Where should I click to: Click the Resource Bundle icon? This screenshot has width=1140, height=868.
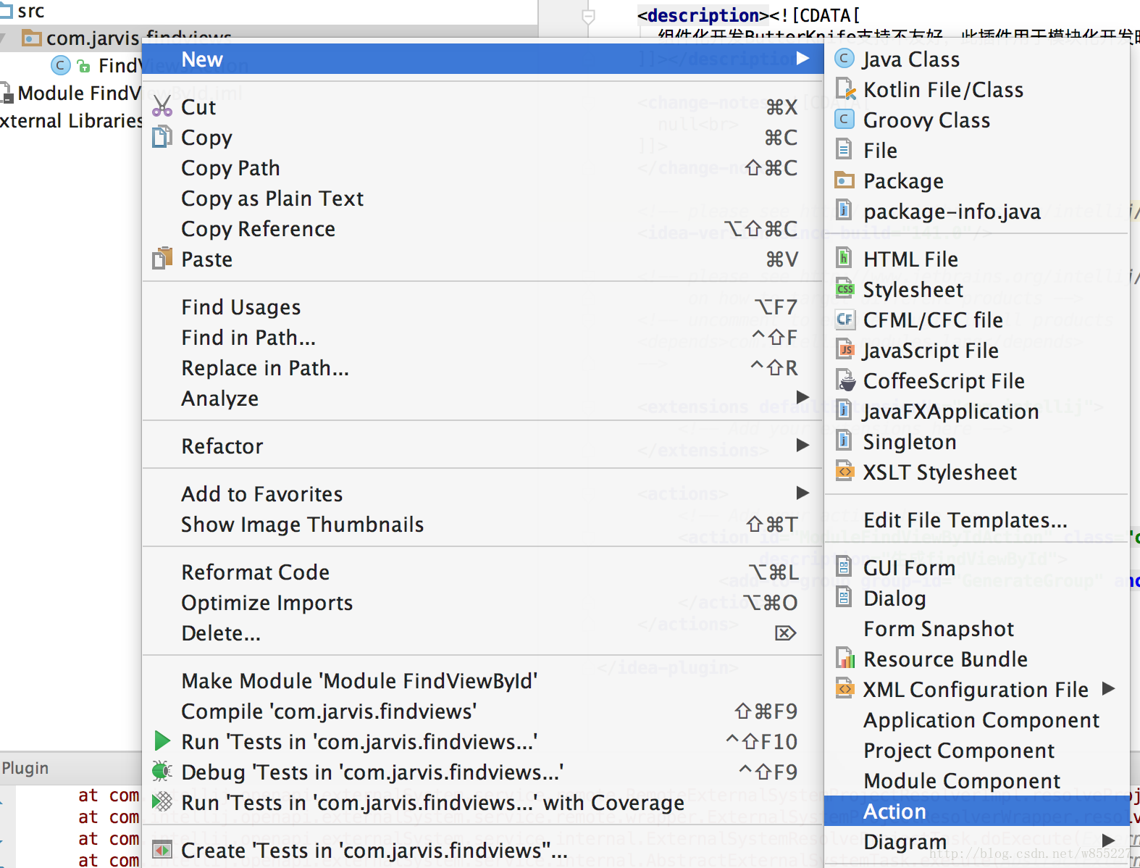tap(844, 659)
